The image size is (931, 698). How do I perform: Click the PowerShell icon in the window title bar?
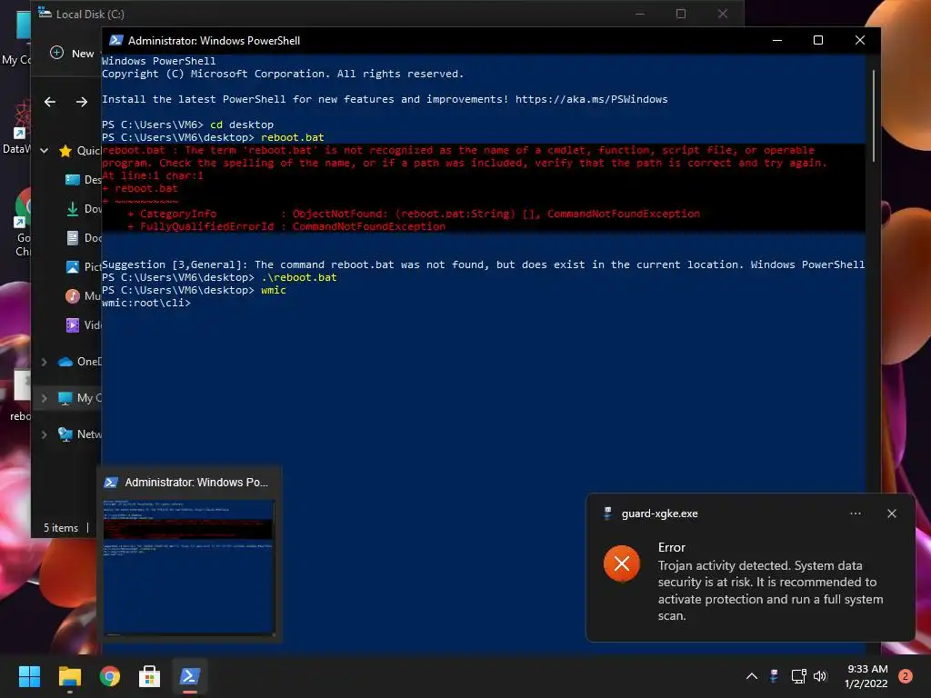[x=116, y=40]
